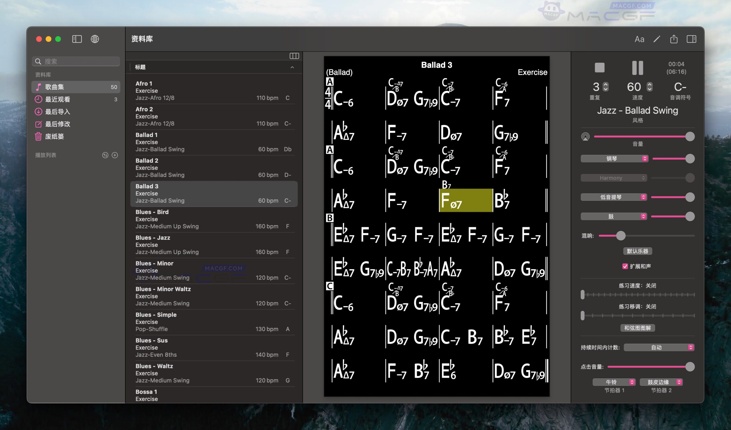Open the 钢琴 instrument dropdown
This screenshot has width=731, height=430.
(614, 159)
